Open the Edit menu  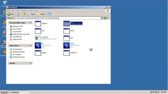13,10
